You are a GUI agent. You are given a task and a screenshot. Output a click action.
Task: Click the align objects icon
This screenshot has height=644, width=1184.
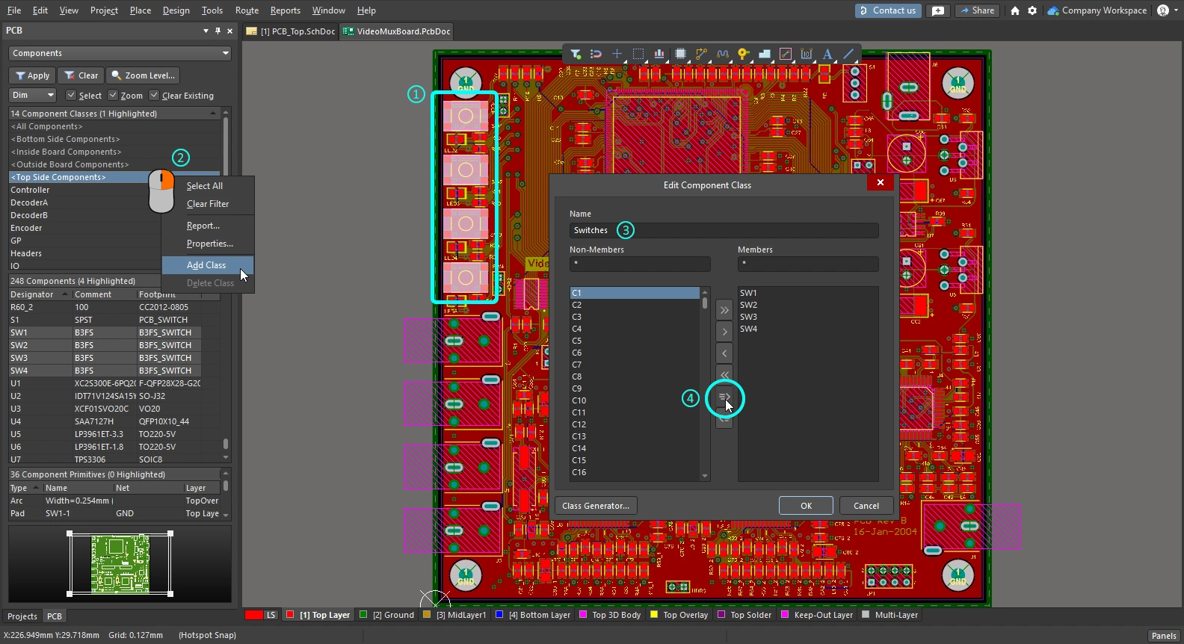pos(659,54)
